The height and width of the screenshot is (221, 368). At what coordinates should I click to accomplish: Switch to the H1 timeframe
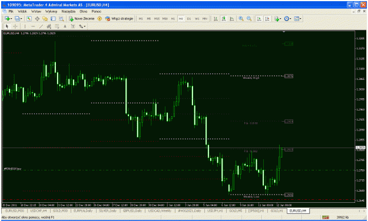[173, 19]
